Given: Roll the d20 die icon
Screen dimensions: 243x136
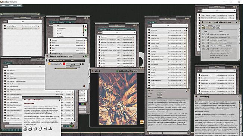Looking at the screenshot, I should click(x=25, y=128).
